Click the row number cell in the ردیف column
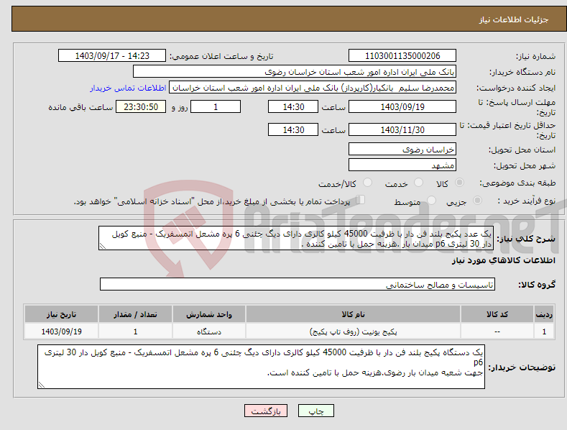The width and height of the screenshot is (567, 430). (544, 331)
